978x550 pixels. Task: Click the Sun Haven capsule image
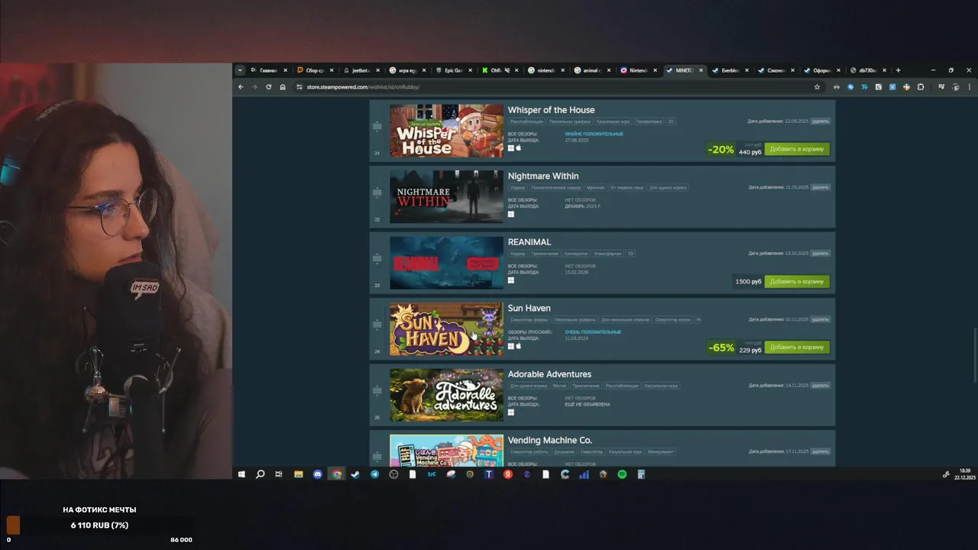pos(446,329)
